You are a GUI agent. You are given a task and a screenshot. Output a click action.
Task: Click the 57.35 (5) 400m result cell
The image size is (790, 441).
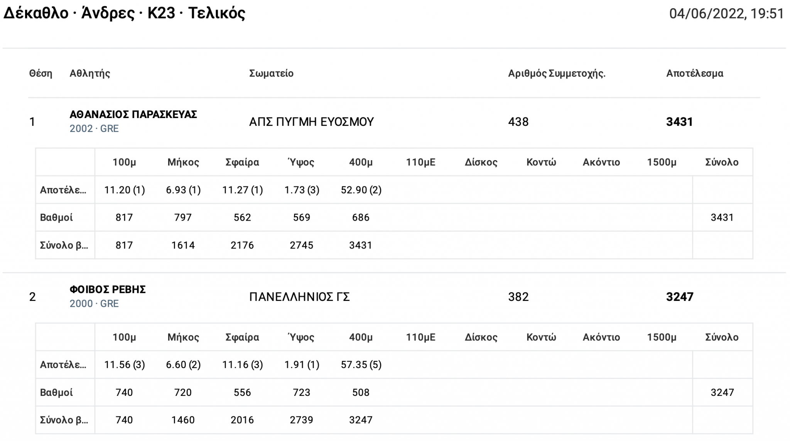point(361,365)
